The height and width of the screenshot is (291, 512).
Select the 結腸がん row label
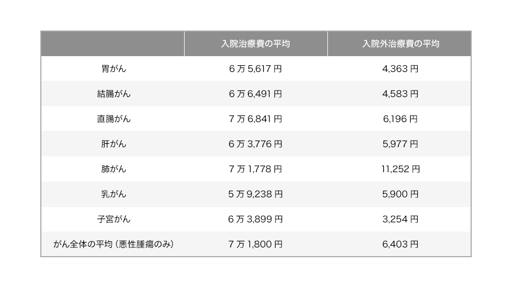(x=114, y=94)
